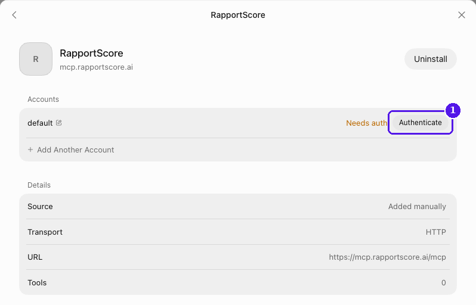Click the https://mcp.rapportscore.ai/mcp URL value
The image size is (476, 305).
tap(387, 257)
